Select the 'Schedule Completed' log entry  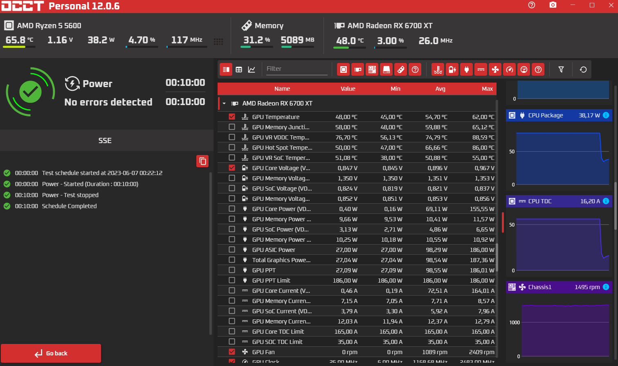(69, 206)
